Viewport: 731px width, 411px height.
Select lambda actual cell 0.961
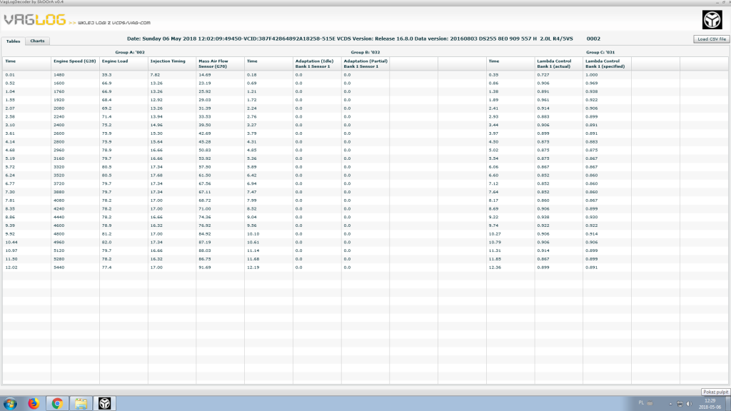click(x=543, y=100)
